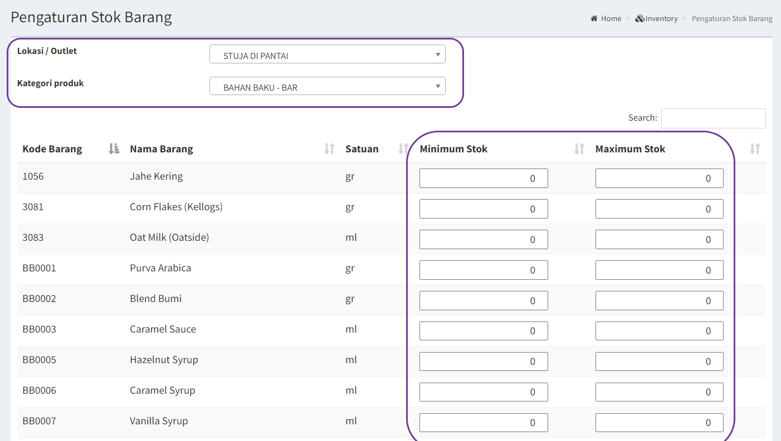
Task: Click Pengaturan Stok Barang breadcrumb text
Action: pos(732,18)
